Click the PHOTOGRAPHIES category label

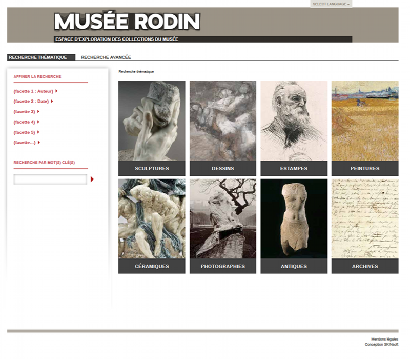tap(223, 266)
